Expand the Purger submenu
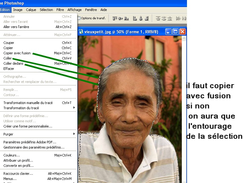The image size is (244, 183). pos(38,134)
